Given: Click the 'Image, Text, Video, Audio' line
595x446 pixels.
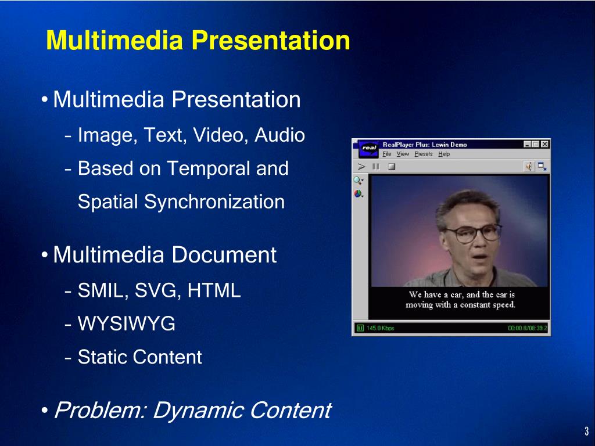Looking at the screenshot, I should (x=191, y=135).
